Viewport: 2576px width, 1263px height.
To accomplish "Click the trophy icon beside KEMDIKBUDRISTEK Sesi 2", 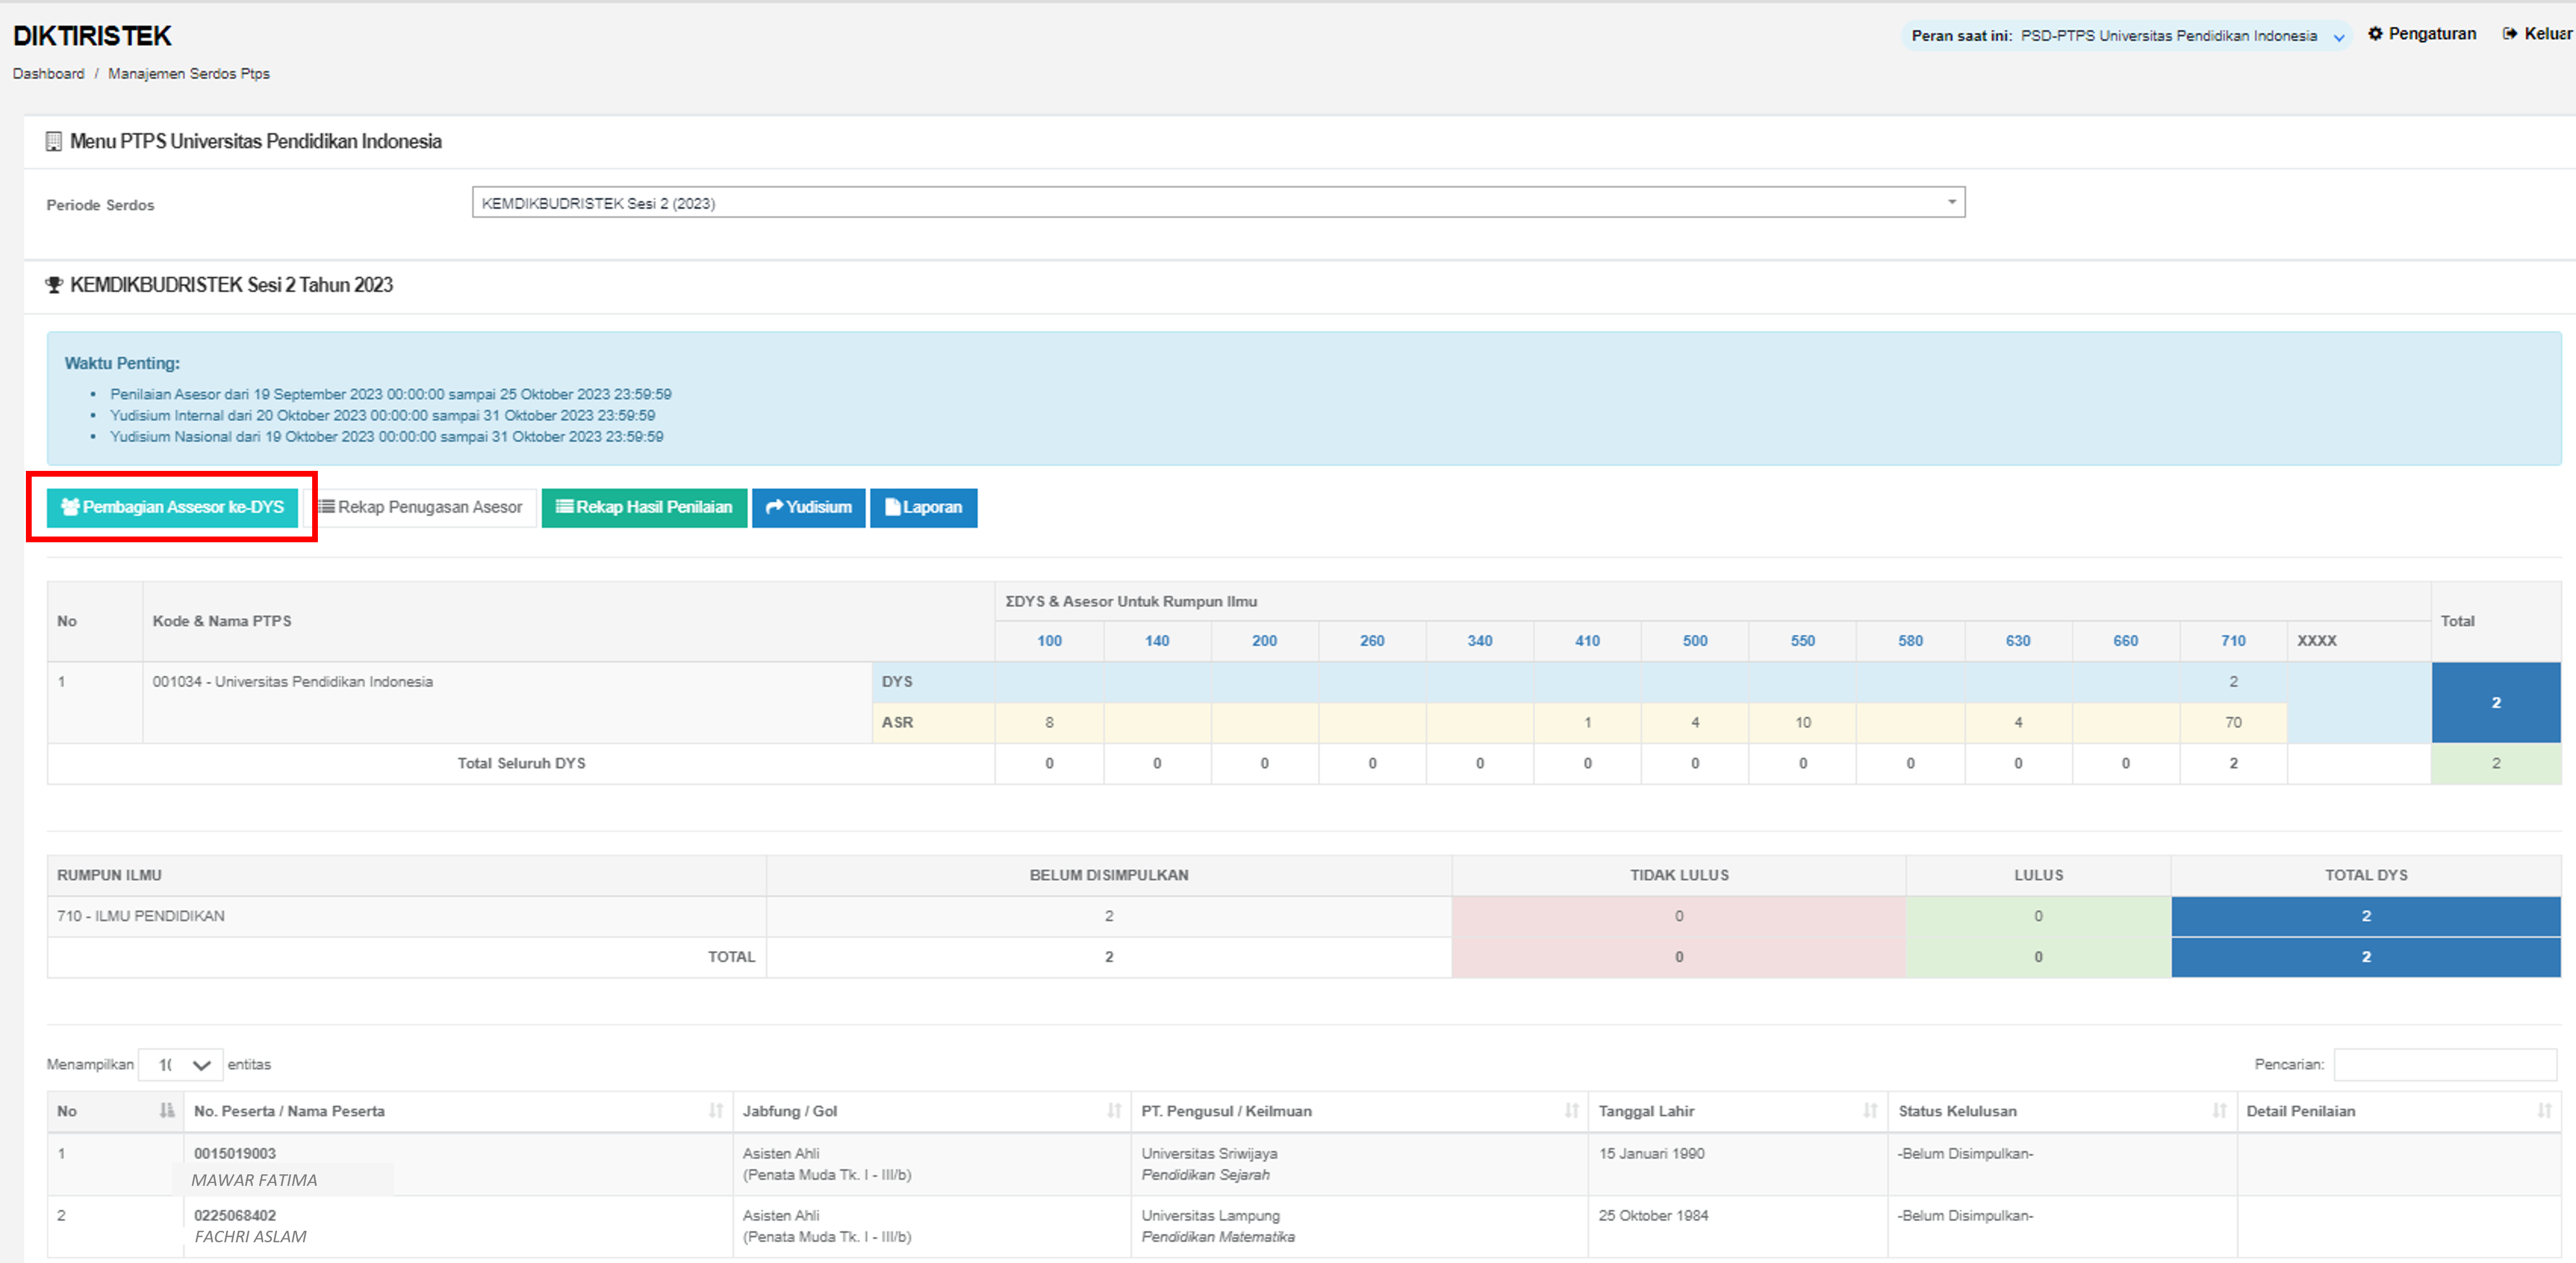I will point(54,285).
